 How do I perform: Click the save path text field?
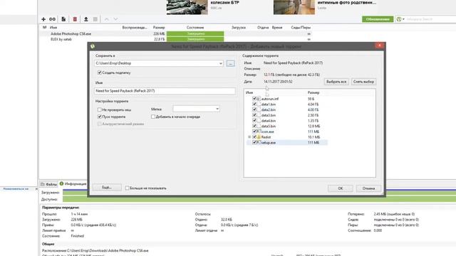156,63
